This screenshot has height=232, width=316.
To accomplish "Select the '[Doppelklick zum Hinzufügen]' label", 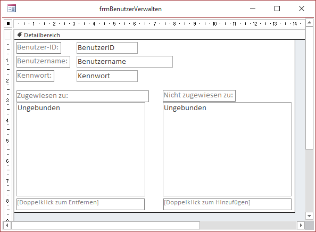I will pos(227,204).
